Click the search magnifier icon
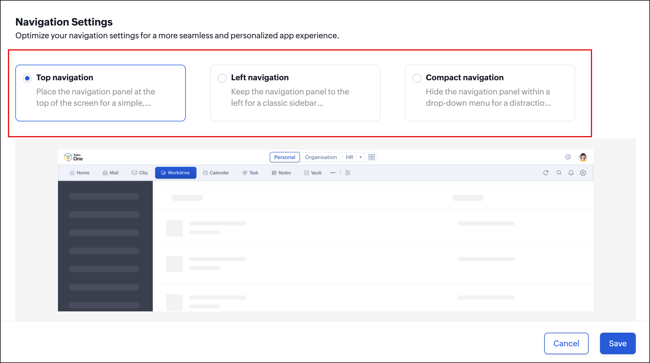This screenshot has height=363, width=650. pyautogui.click(x=559, y=173)
